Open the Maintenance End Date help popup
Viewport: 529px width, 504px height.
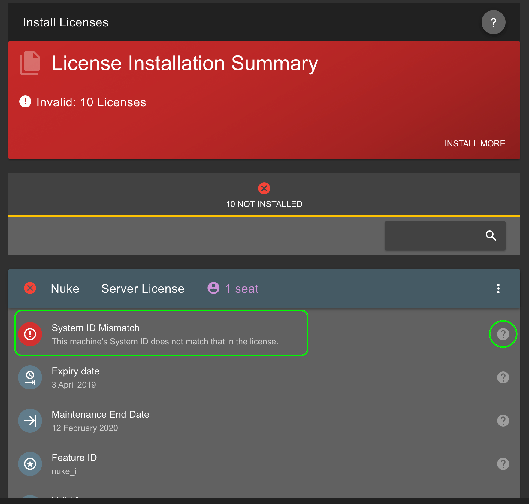(x=503, y=420)
